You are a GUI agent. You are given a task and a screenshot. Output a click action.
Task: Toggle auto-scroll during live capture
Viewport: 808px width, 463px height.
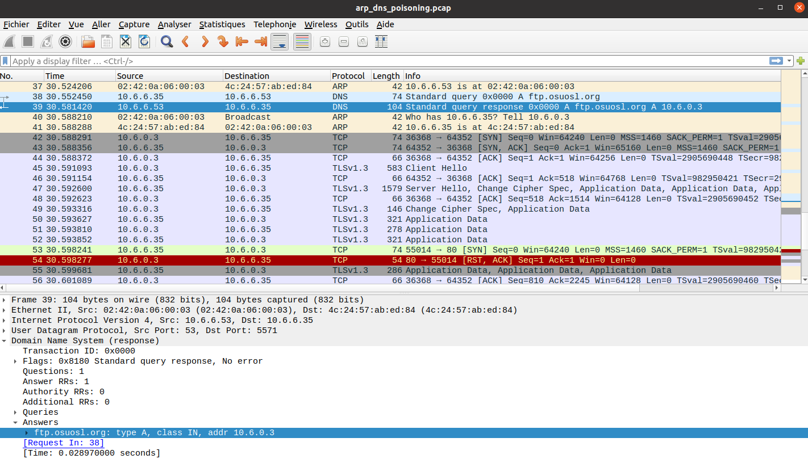[x=280, y=41]
